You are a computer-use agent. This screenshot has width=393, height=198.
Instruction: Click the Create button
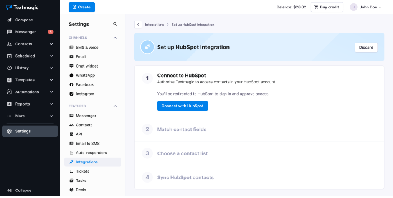pos(82,7)
